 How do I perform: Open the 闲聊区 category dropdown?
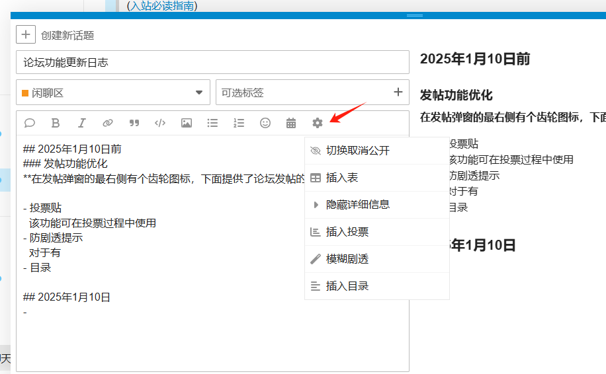coord(112,93)
